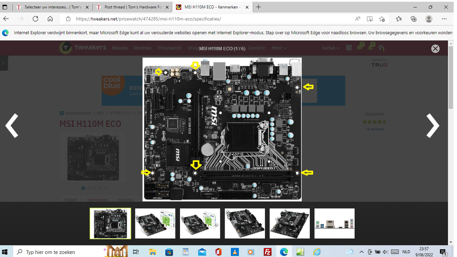This screenshot has width=457, height=257.
Task: Switch to 'Selecteer uw interesses' tab
Action: pyautogui.click(x=52, y=7)
